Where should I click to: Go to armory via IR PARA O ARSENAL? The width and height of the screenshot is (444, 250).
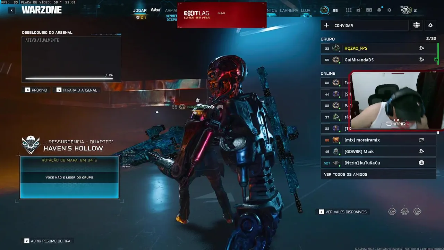coord(77,90)
